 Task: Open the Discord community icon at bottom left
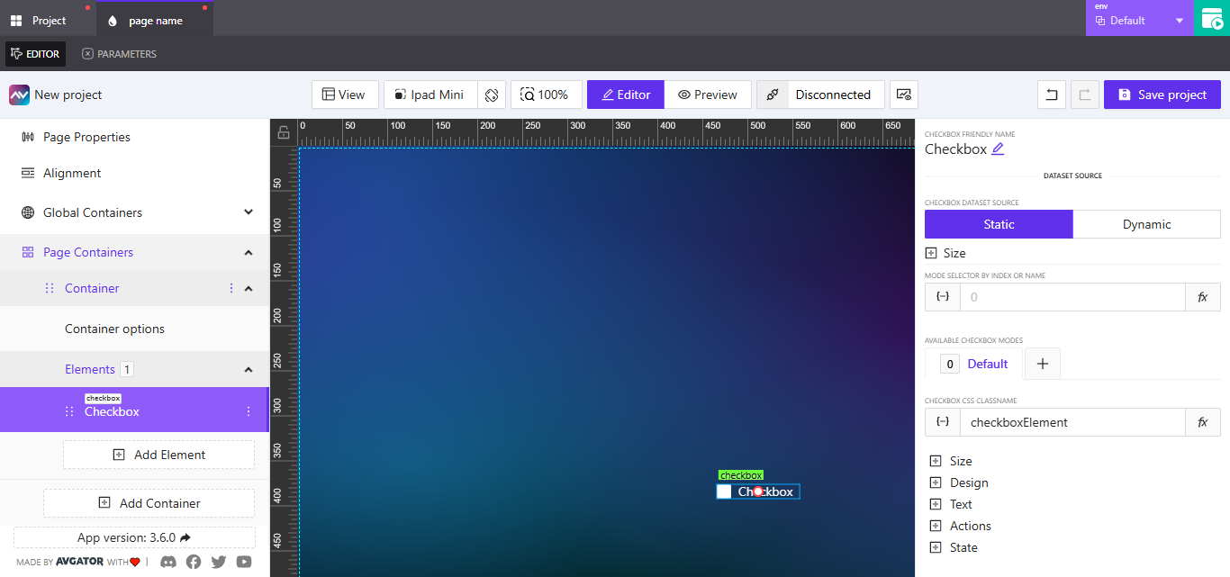tap(167, 562)
